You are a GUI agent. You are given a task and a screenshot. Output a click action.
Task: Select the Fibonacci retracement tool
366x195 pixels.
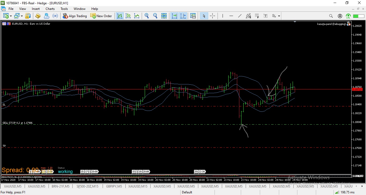tap(257, 16)
